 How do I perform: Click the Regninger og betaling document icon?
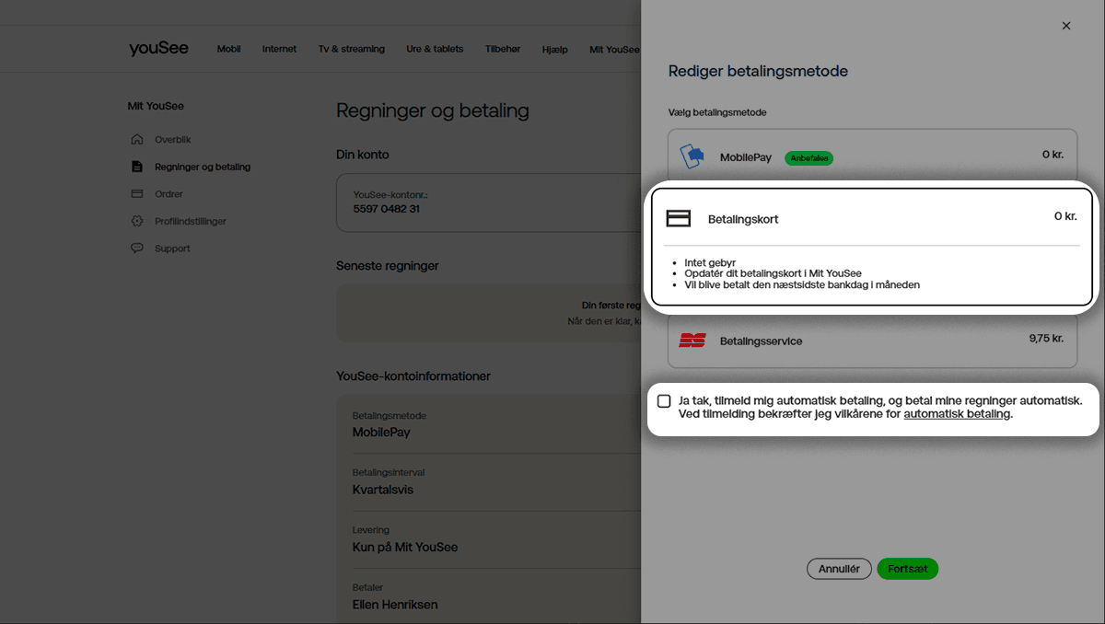(x=137, y=167)
